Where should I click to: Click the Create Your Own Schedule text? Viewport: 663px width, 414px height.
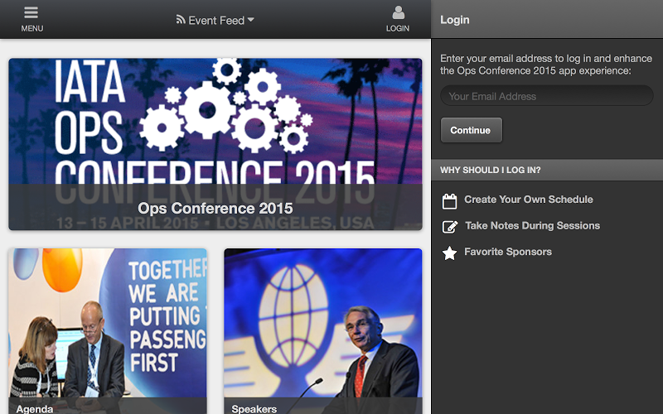(529, 200)
